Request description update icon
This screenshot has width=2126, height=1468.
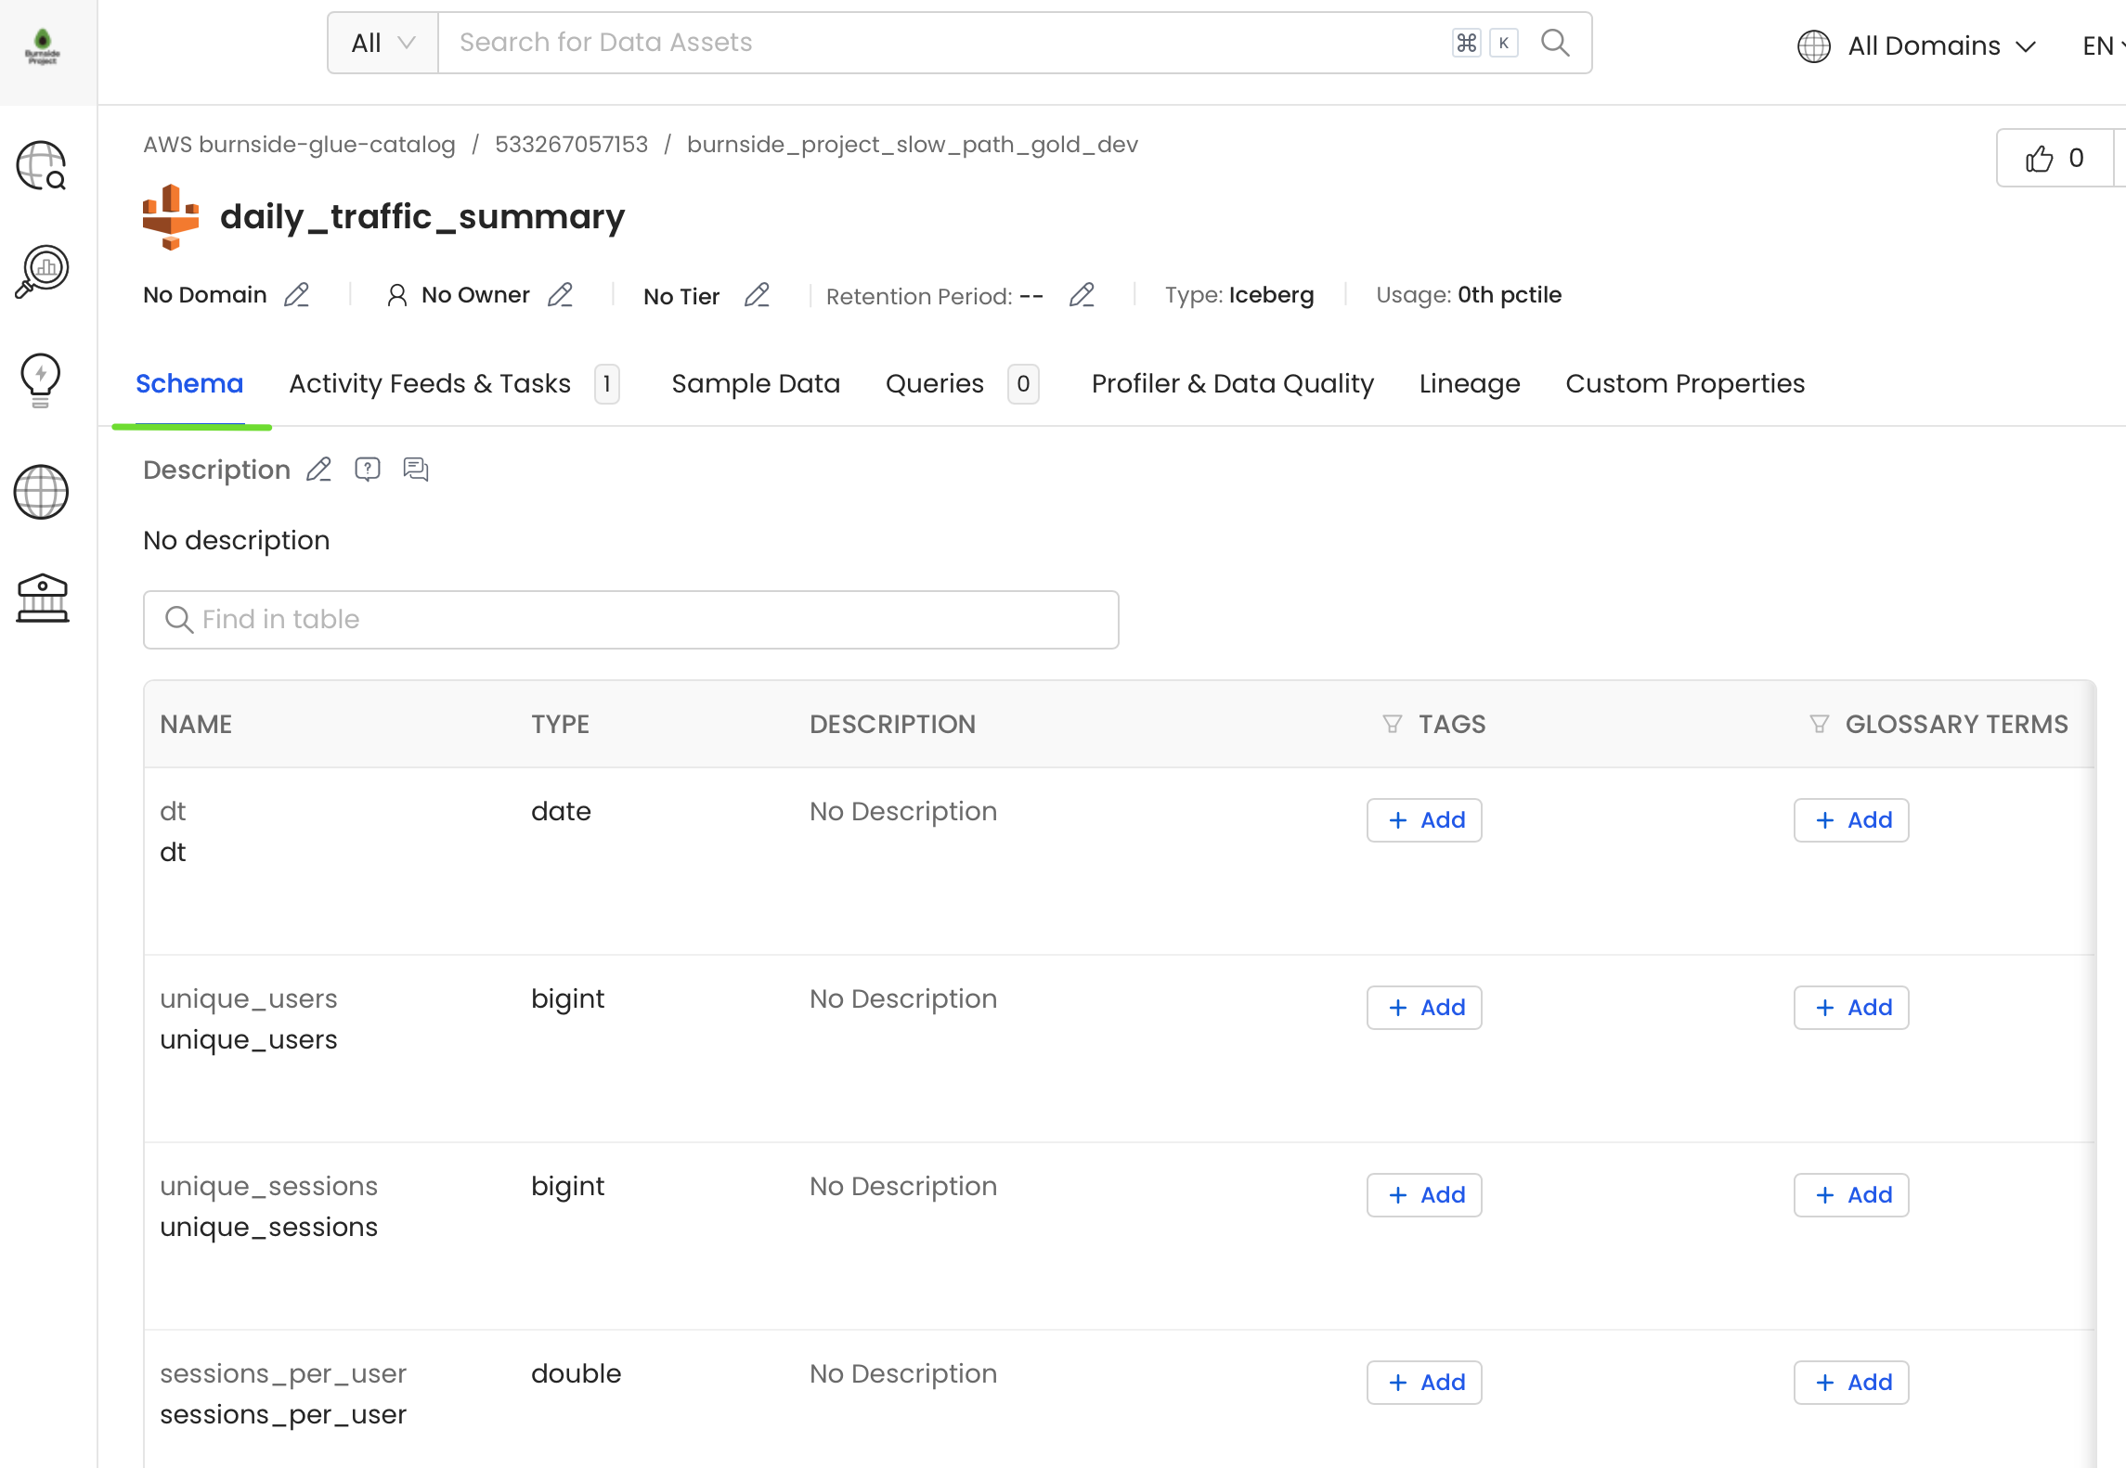(x=368, y=470)
